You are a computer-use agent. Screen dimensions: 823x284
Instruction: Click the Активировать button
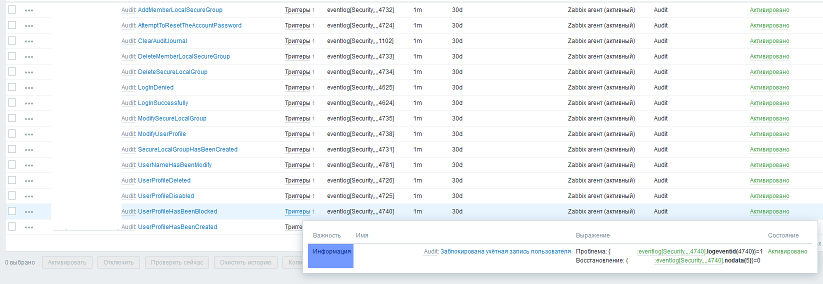tap(67, 262)
